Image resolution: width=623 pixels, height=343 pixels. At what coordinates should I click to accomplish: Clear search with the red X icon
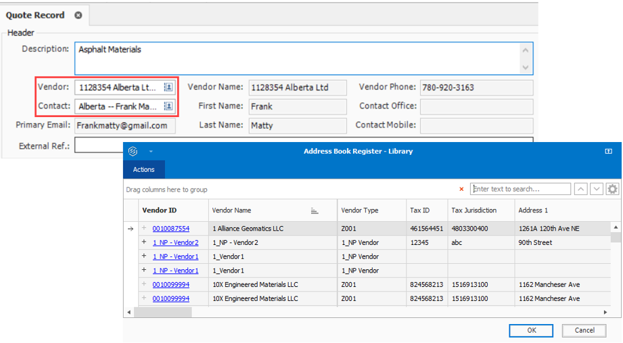(x=462, y=189)
